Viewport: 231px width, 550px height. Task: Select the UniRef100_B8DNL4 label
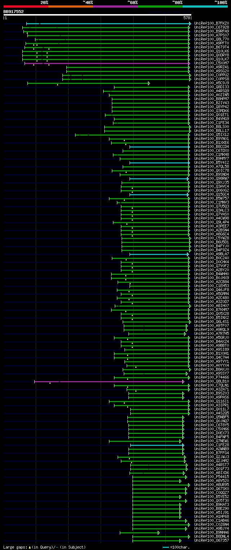(212, 536)
